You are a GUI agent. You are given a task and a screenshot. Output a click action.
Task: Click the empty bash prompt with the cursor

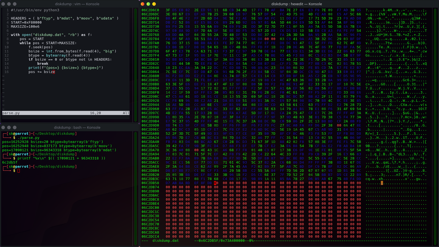19,171
